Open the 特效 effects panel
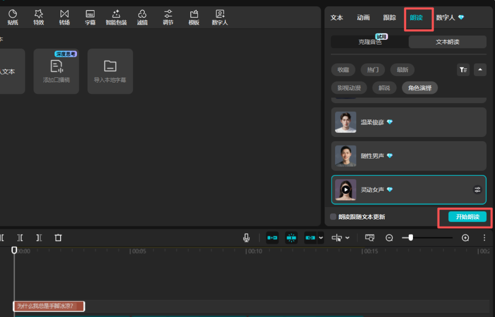The image size is (495, 317). click(x=38, y=17)
